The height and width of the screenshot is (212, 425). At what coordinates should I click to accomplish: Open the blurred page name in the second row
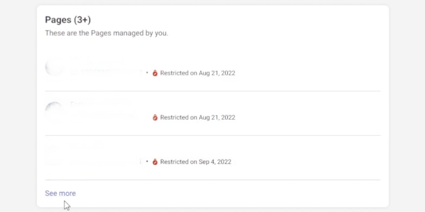(100, 104)
